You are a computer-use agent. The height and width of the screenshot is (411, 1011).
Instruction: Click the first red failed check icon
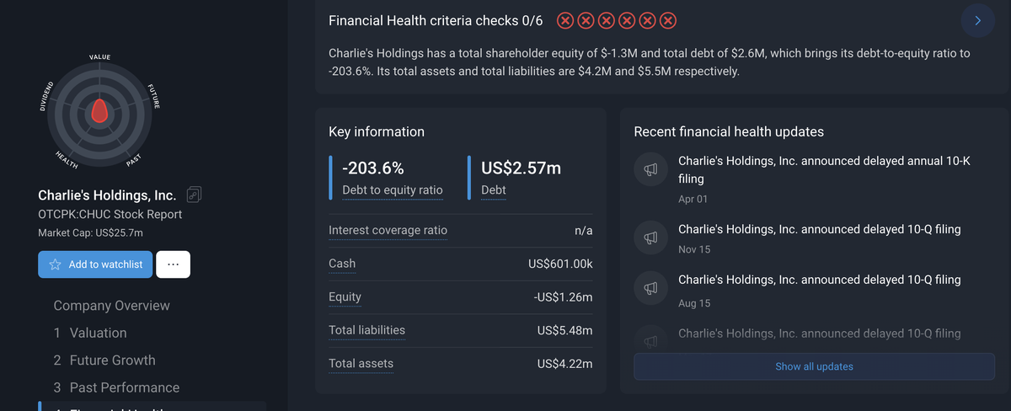(566, 20)
